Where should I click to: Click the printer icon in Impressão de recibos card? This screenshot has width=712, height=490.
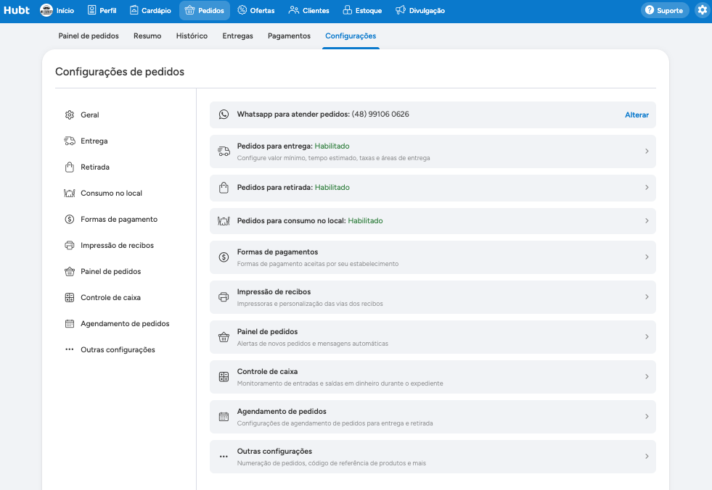click(224, 297)
